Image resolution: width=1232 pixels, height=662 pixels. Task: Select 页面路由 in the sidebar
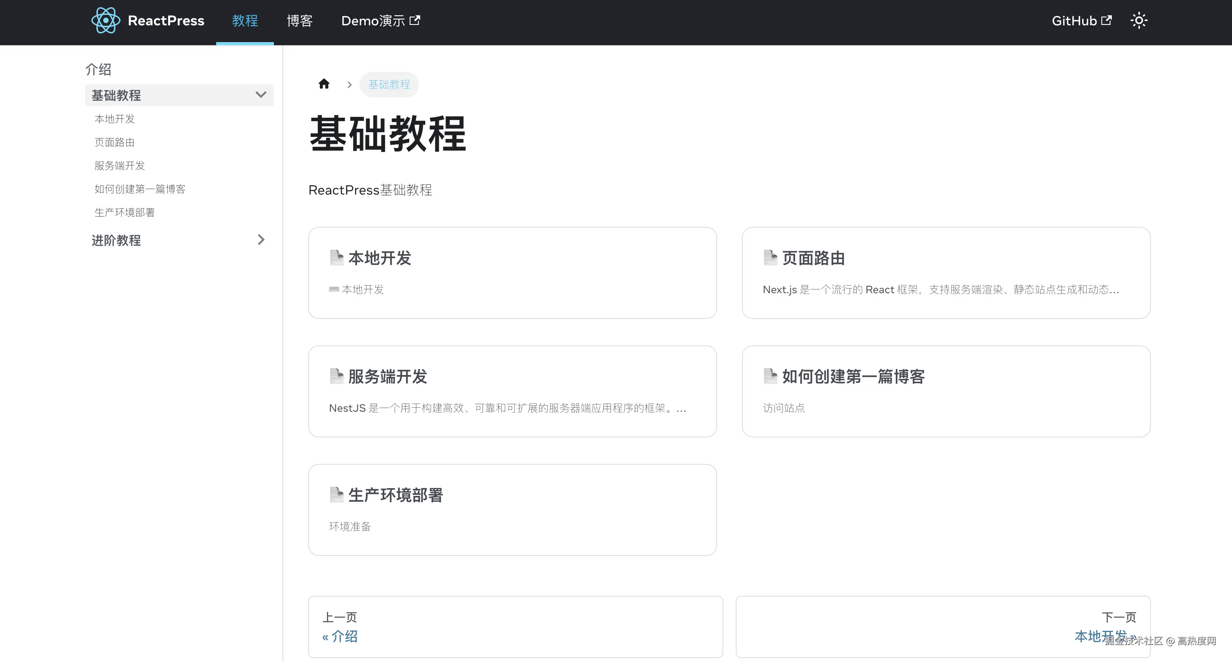114,142
